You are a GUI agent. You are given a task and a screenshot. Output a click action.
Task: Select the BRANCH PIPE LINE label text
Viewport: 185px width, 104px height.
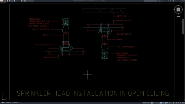coord(124,20)
